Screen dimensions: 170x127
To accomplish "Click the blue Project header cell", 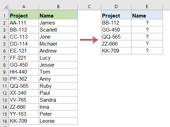I will pos(116,16).
